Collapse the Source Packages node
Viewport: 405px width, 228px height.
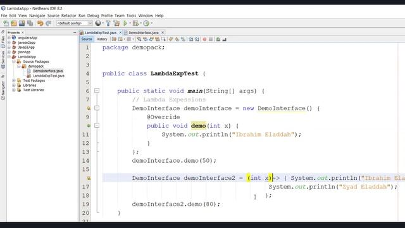14,61
